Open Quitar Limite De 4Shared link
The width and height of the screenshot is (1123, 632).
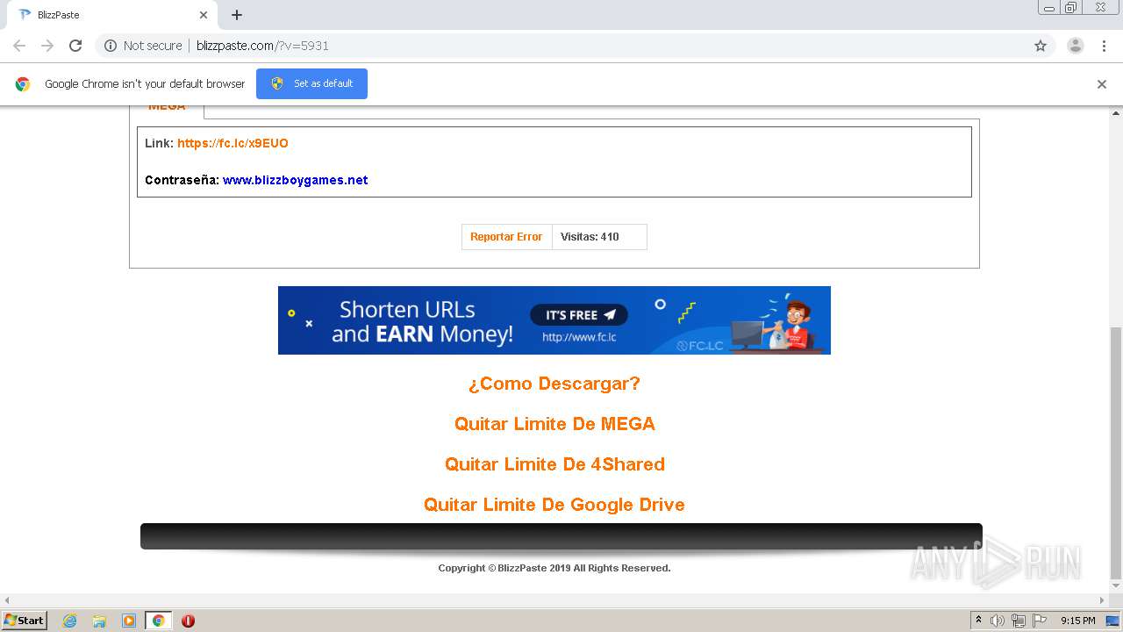(x=554, y=464)
